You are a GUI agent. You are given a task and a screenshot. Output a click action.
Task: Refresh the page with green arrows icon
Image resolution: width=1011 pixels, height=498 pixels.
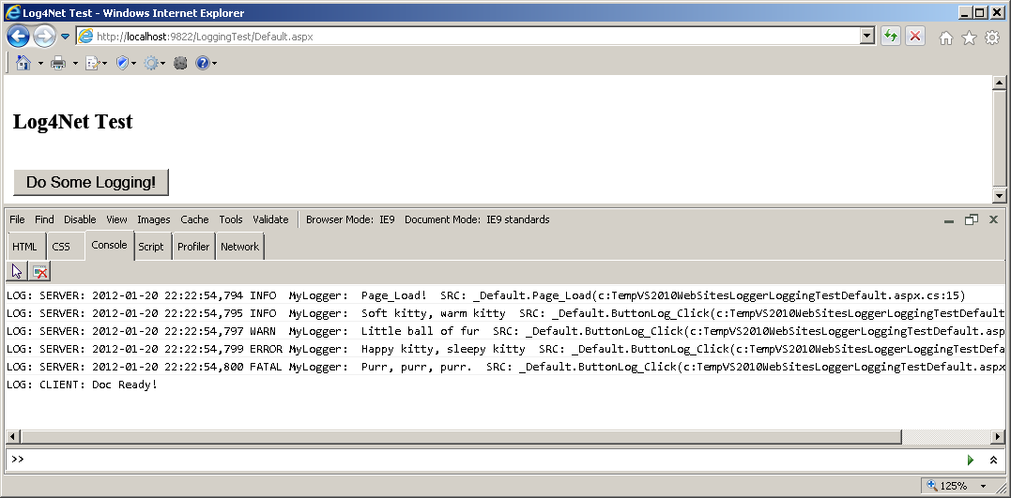coord(891,36)
